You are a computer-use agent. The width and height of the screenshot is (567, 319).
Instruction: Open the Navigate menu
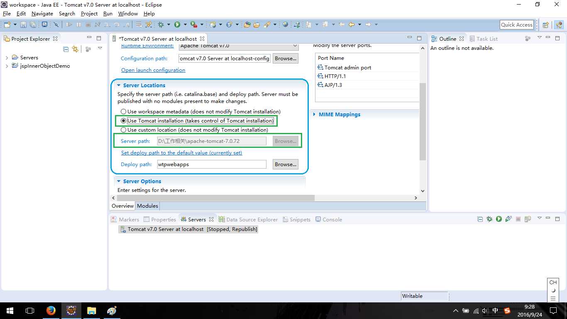point(42,14)
